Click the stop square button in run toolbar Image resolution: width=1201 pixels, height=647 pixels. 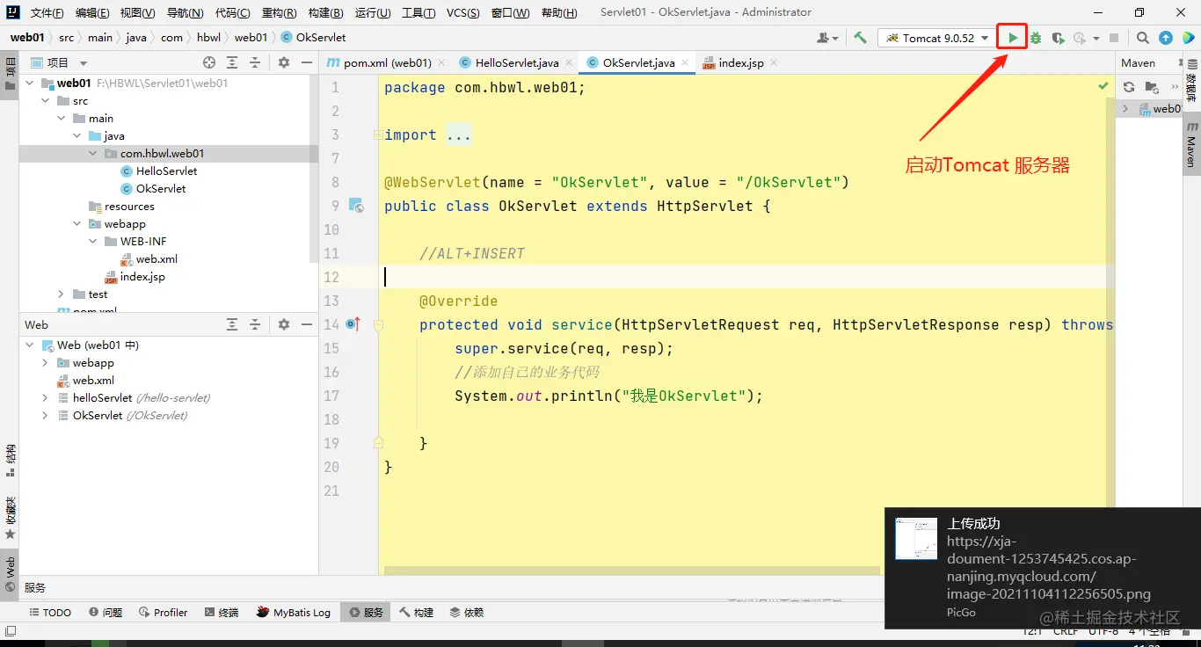pos(1114,38)
